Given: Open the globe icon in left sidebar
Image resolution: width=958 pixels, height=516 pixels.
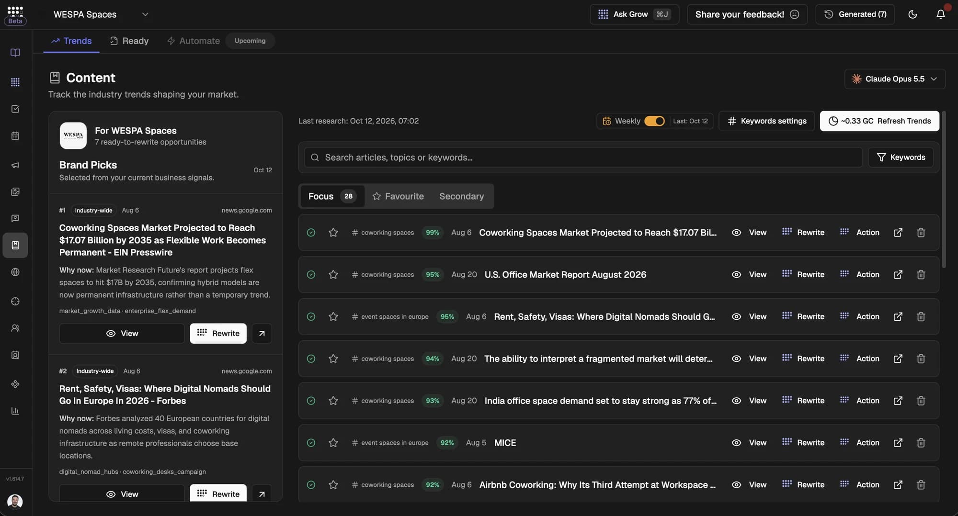Looking at the screenshot, I should pyautogui.click(x=15, y=272).
